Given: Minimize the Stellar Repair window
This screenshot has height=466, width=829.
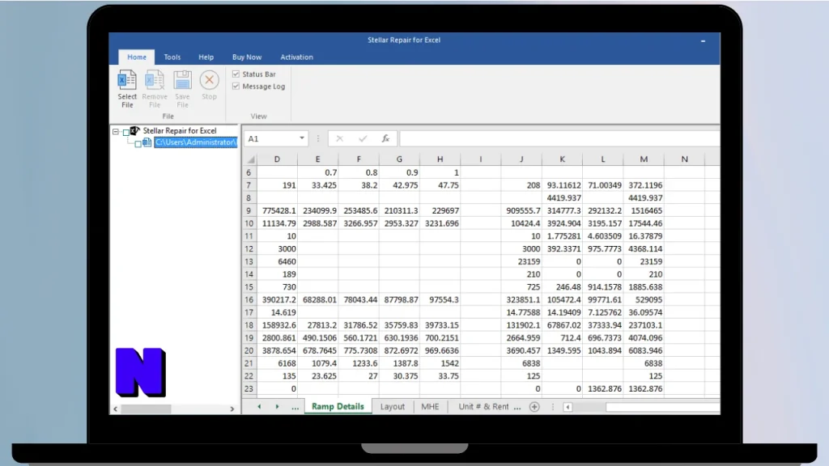Looking at the screenshot, I should [703, 40].
